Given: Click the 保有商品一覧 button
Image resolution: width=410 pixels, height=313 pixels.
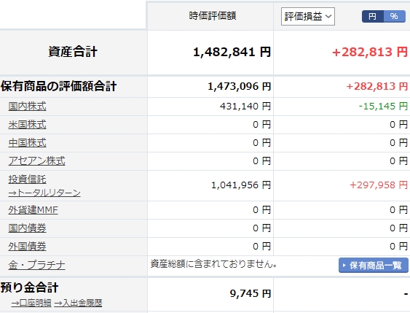Looking at the screenshot, I should coord(374,266).
